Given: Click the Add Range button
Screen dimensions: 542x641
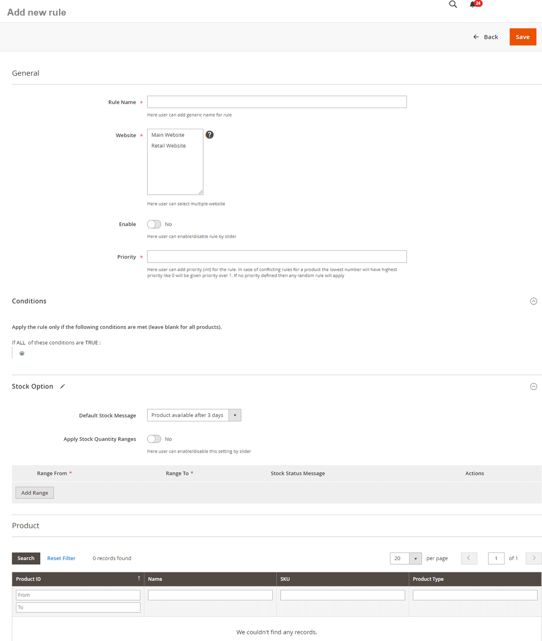Looking at the screenshot, I should click(x=35, y=493).
